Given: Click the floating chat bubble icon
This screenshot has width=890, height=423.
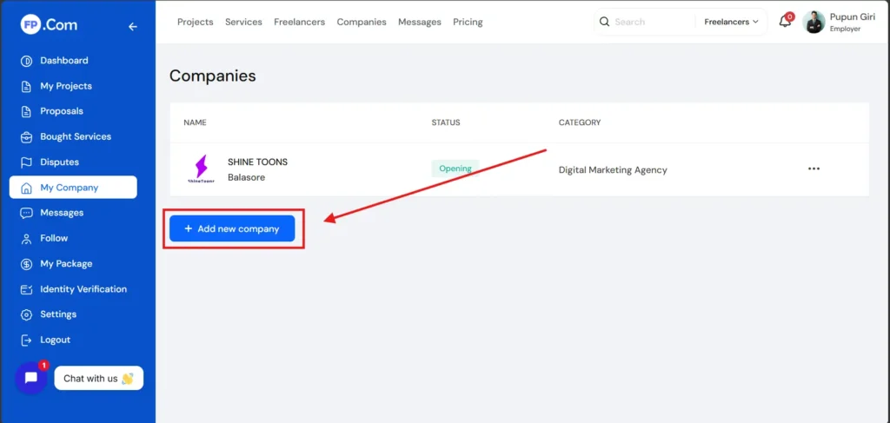Looking at the screenshot, I should tap(30, 378).
